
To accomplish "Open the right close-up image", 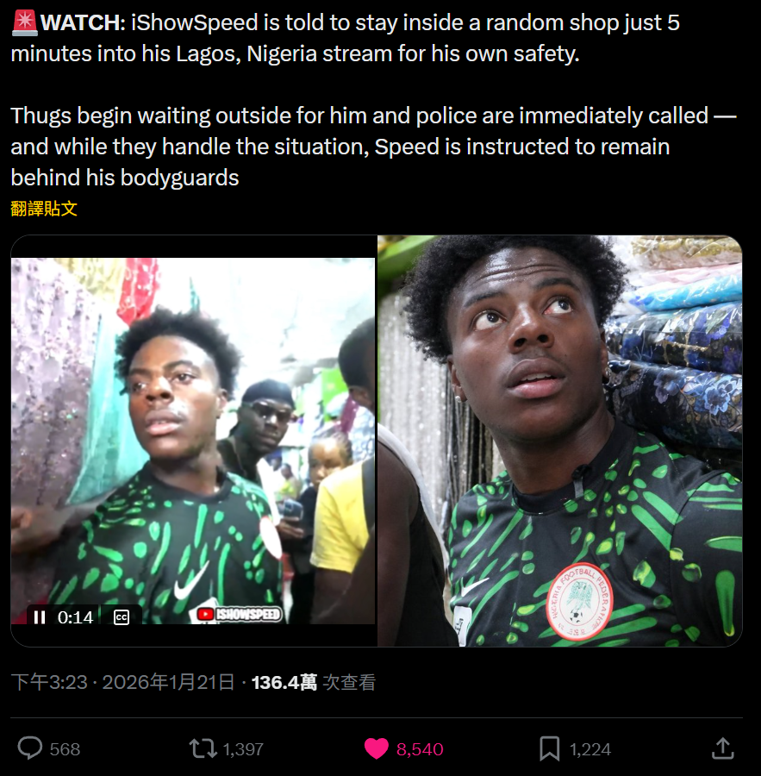I will pos(559,440).
